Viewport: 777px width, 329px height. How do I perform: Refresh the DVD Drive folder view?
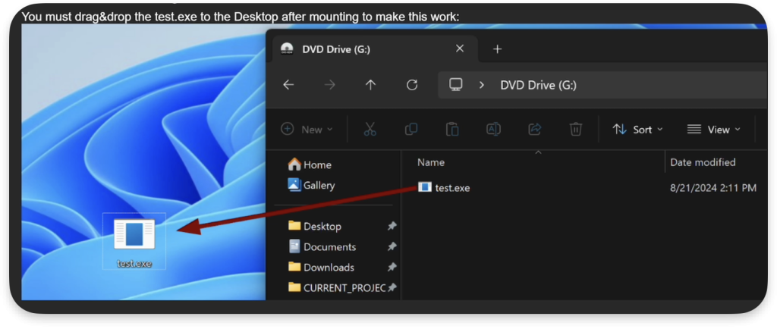pos(412,85)
